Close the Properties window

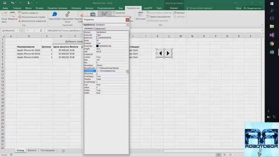(127, 20)
